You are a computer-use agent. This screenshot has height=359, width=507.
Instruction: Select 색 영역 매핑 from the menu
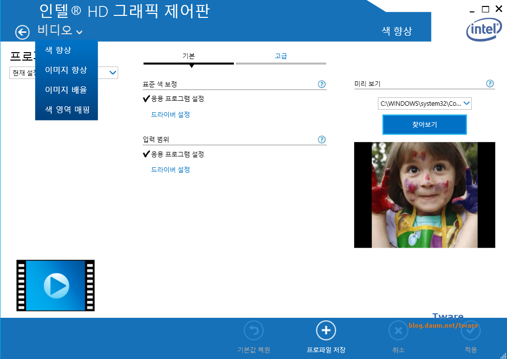tap(66, 110)
